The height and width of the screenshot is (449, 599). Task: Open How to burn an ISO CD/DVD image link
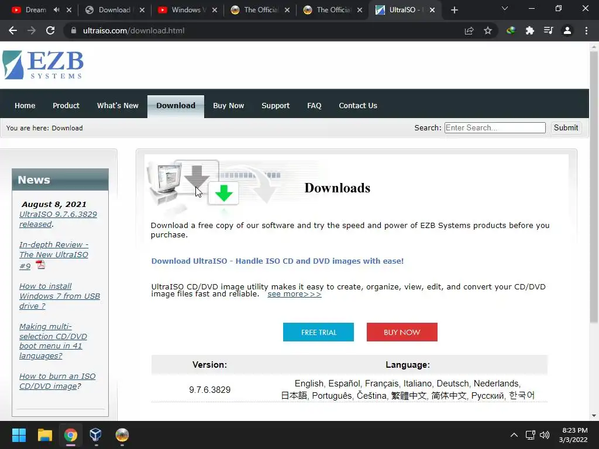(x=57, y=381)
